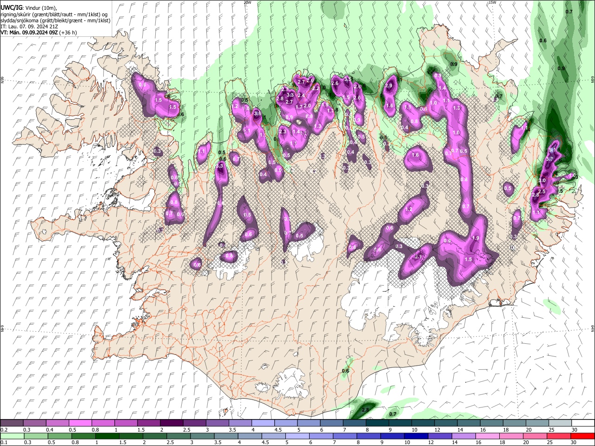The width and height of the screenshot is (595, 446).
Task: Click the pale mint swatch labeled 0.1 in rain legend
Action: click(12, 436)
